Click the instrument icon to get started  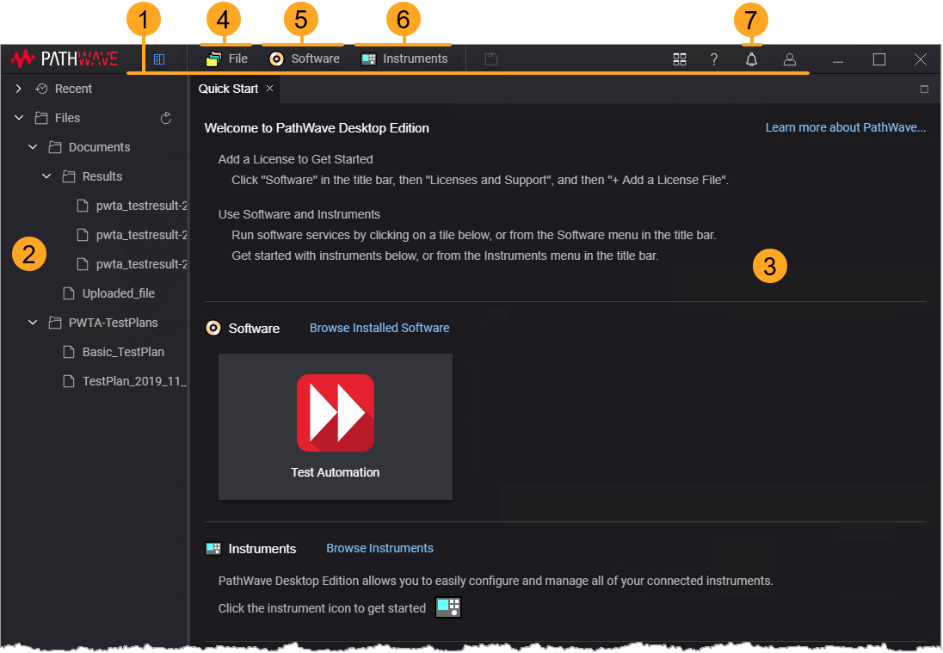click(448, 608)
